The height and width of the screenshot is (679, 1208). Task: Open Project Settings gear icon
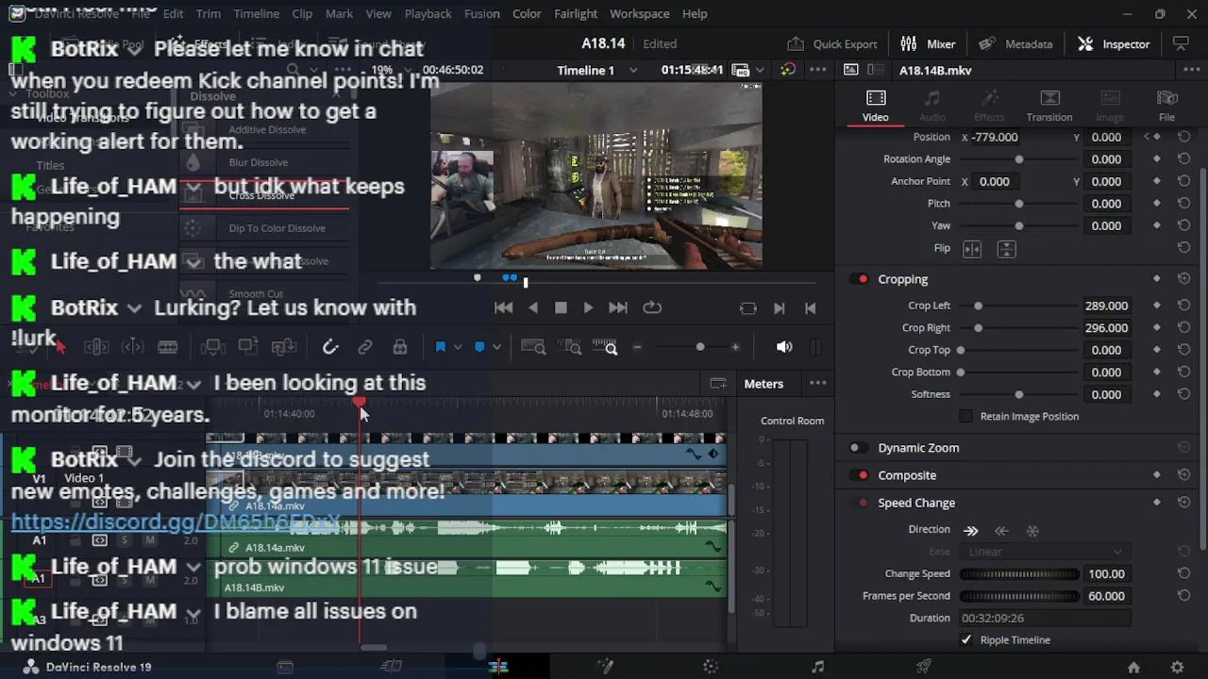(1177, 667)
